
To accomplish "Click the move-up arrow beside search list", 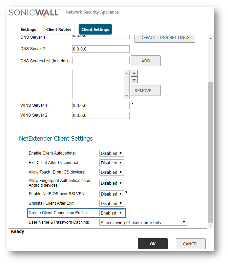I will [x=134, y=74].
